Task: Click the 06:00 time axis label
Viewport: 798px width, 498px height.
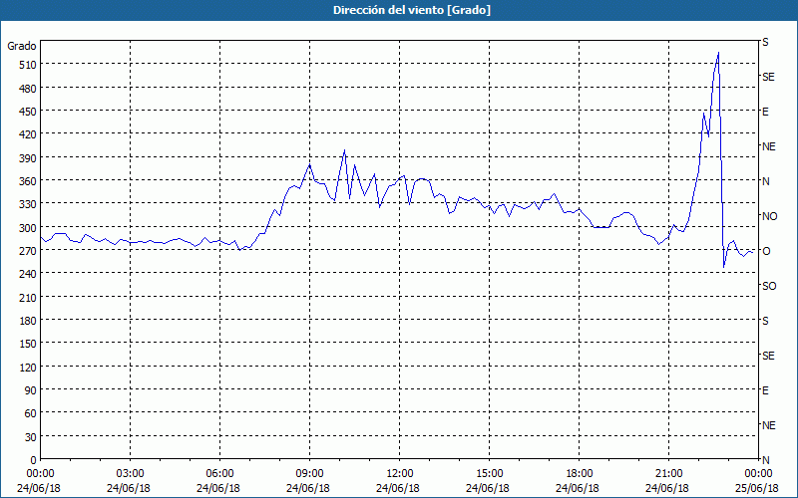Action: [x=219, y=474]
